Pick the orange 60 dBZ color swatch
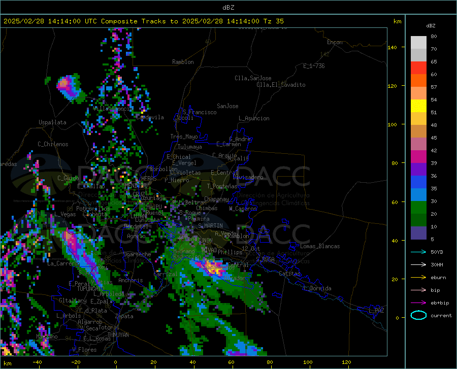 [x=418, y=81]
